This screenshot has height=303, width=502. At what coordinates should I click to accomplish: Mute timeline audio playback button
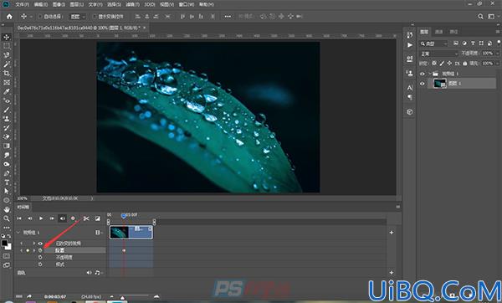click(63, 218)
